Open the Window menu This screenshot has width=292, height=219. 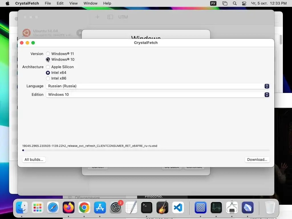[90, 3]
